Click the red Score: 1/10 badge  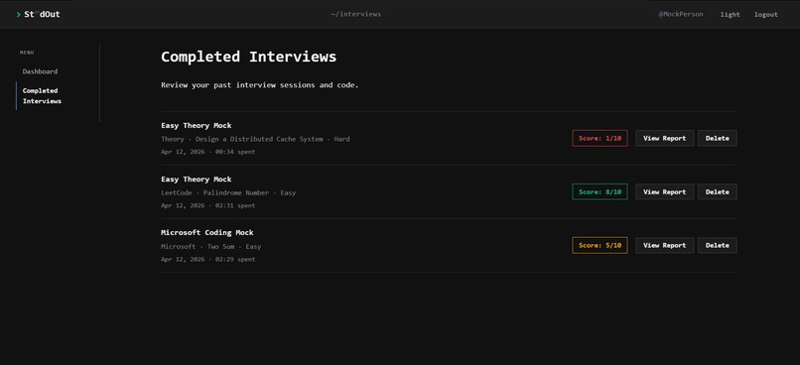pyautogui.click(x=600, y=138)
